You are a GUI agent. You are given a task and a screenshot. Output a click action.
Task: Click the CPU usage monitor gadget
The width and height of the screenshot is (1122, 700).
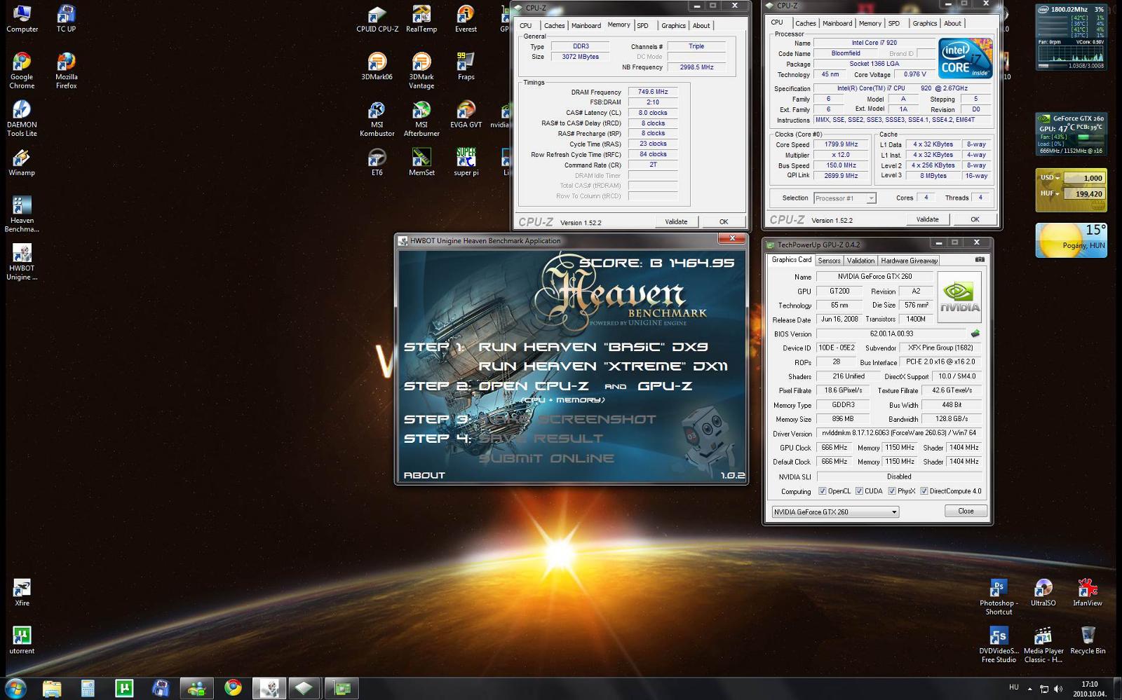coord(1071,37)
